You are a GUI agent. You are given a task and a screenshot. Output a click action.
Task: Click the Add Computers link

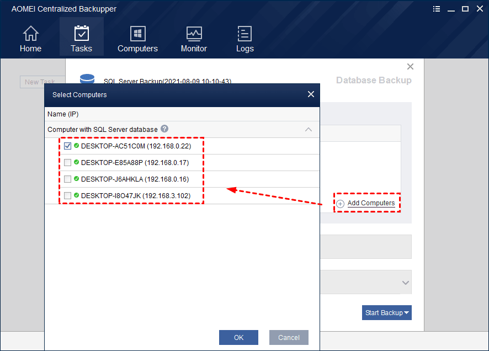tap(371, 203)
